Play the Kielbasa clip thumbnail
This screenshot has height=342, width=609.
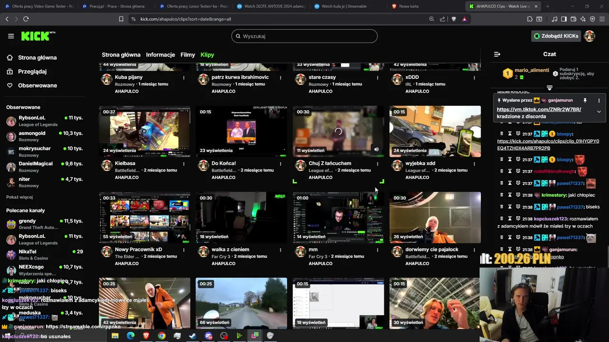coord(145,131)
